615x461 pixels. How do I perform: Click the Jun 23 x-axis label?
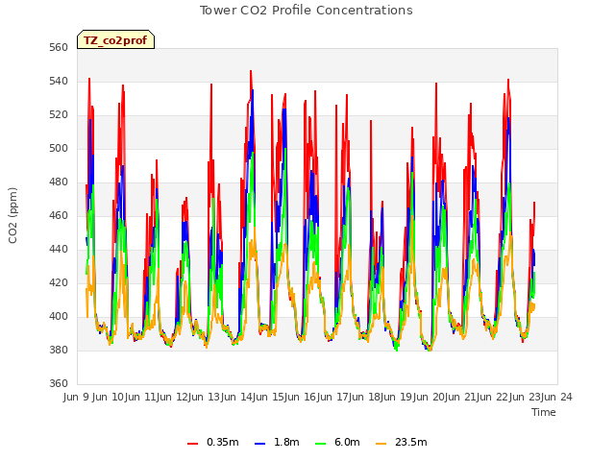524,398
